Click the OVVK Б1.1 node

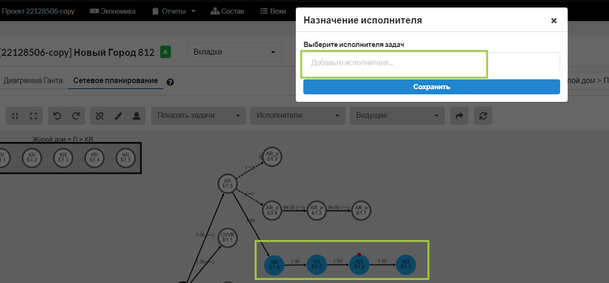(x=228, y=237)
